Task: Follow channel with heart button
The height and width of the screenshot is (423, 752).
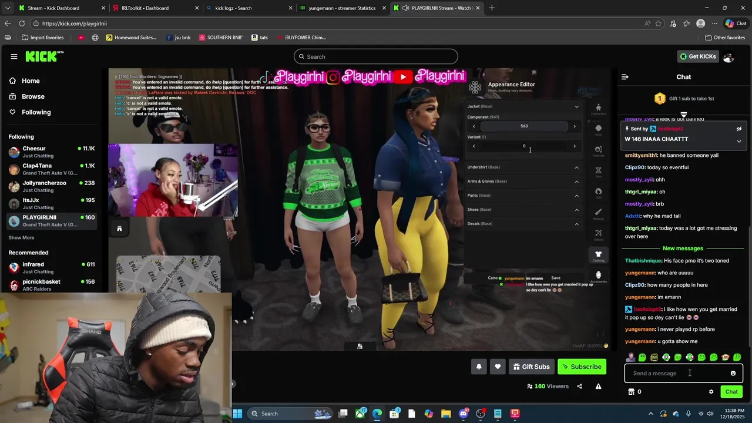Action: click(498, 367)
